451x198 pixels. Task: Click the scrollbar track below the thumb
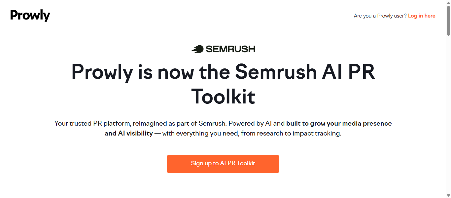pos(448,116)
